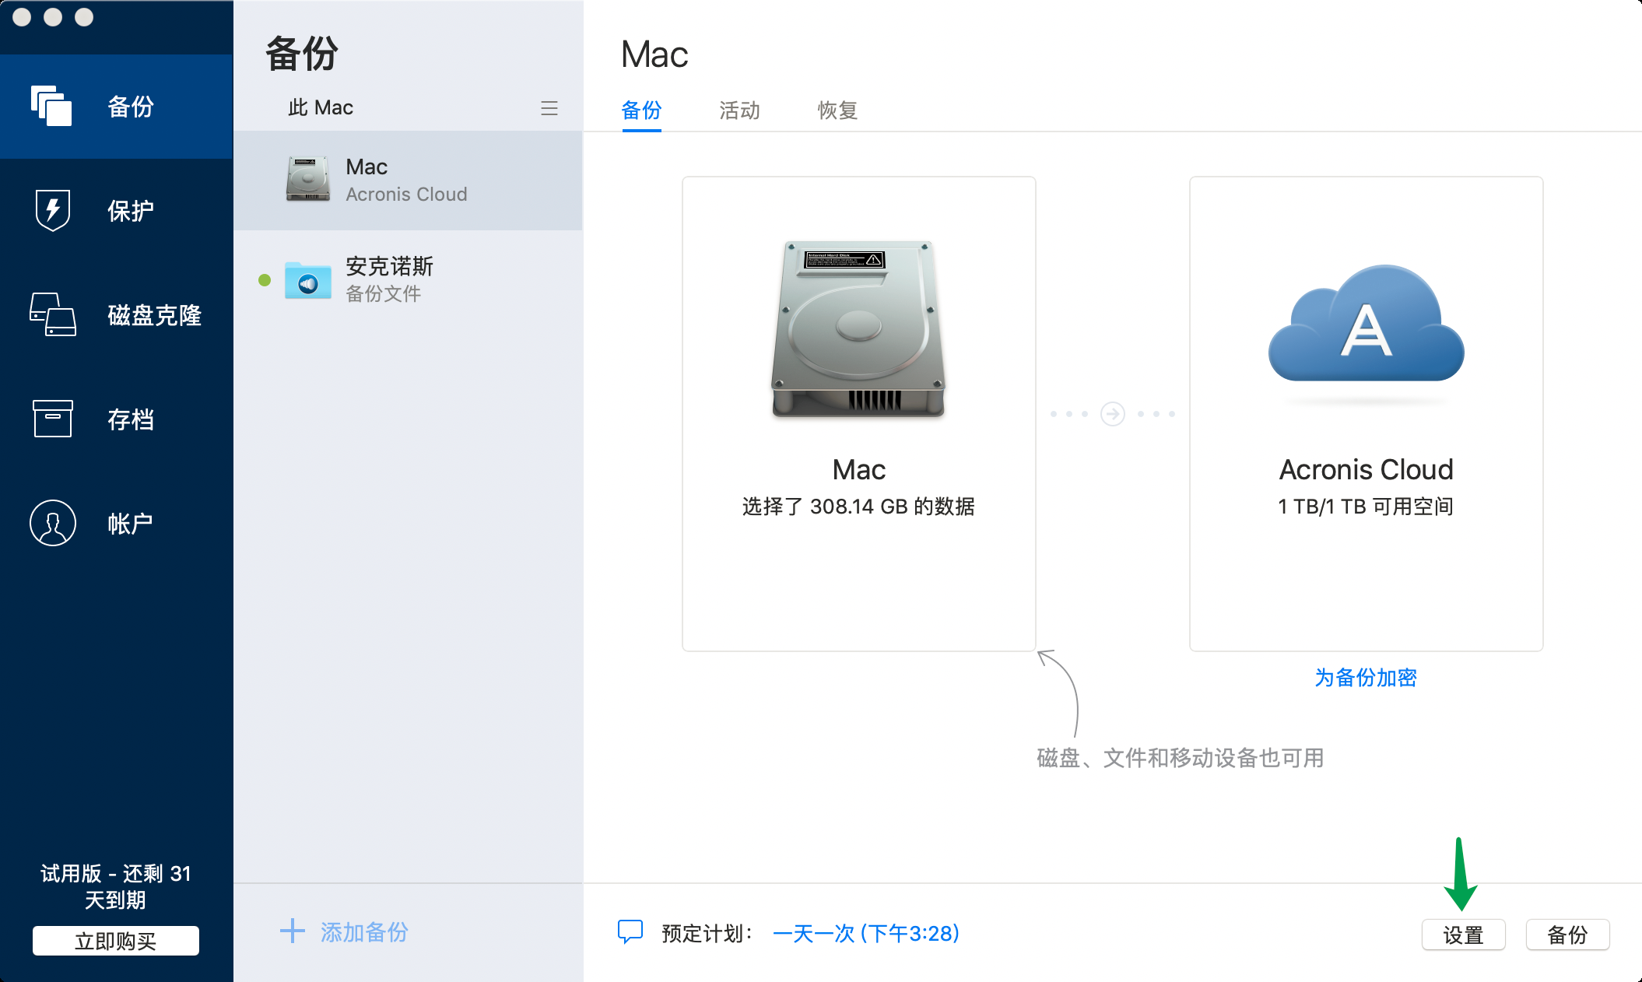Image resolution: width=1642 pixels, height=982 pixels.
Task: Click the folder icon of 安克诺斯 backup
Action: click(x=308, y=280)
